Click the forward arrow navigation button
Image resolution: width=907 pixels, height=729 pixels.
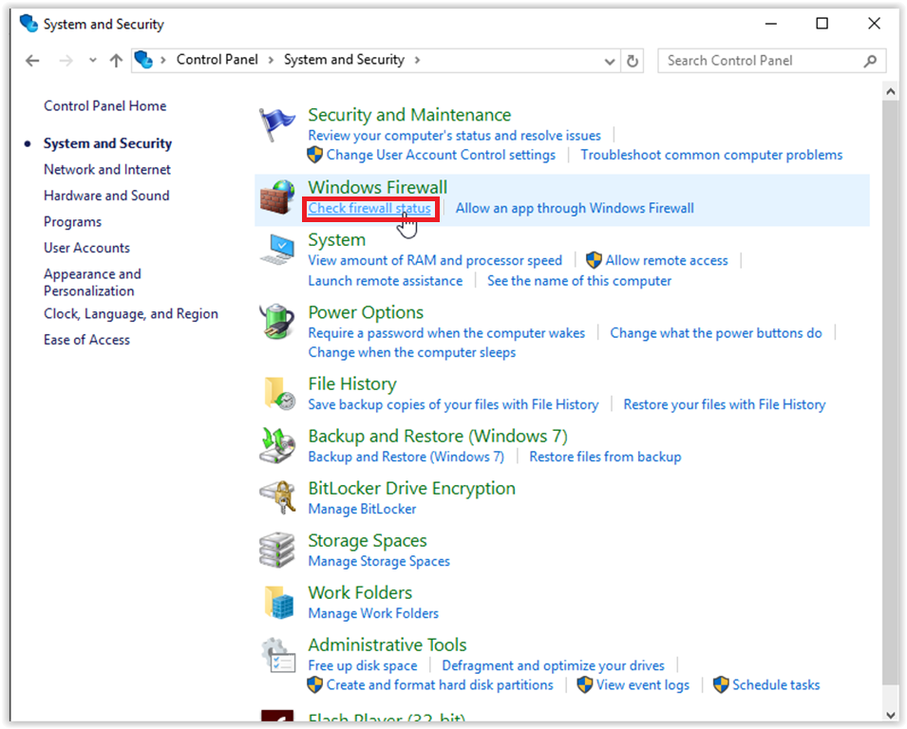click(x=66, y=60)
